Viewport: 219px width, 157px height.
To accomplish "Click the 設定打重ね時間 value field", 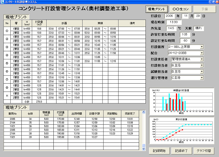I will (x=185, y=41).
